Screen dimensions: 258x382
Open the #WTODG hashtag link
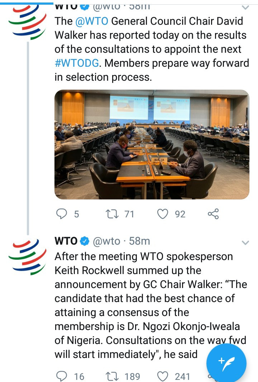pos(76,63)
